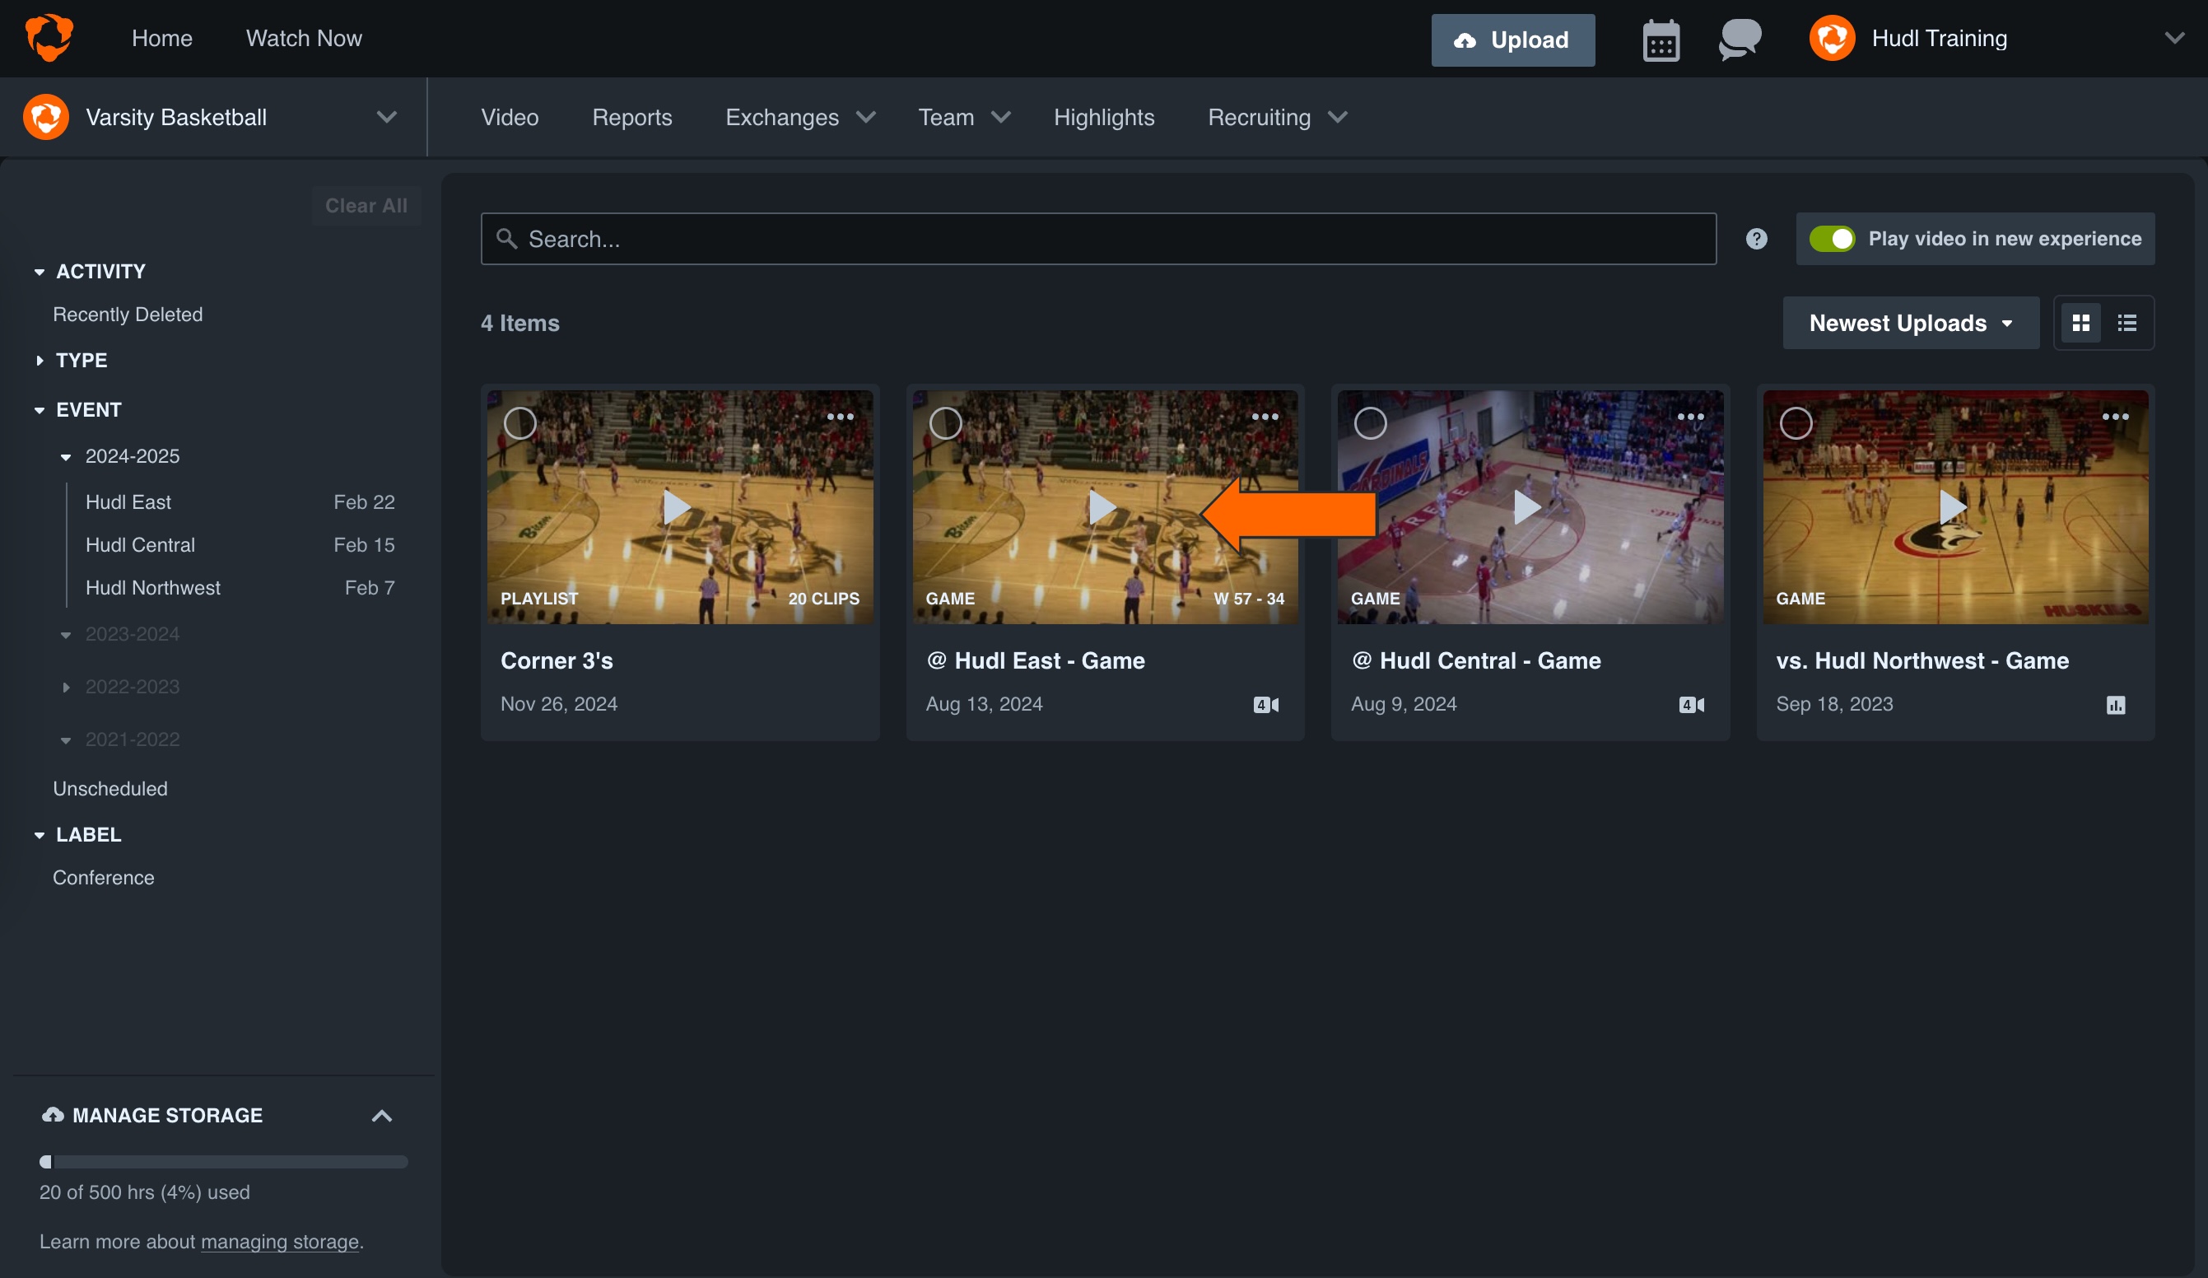
Task: Switch to the Reports tab
Action: (x=631, y=117)
